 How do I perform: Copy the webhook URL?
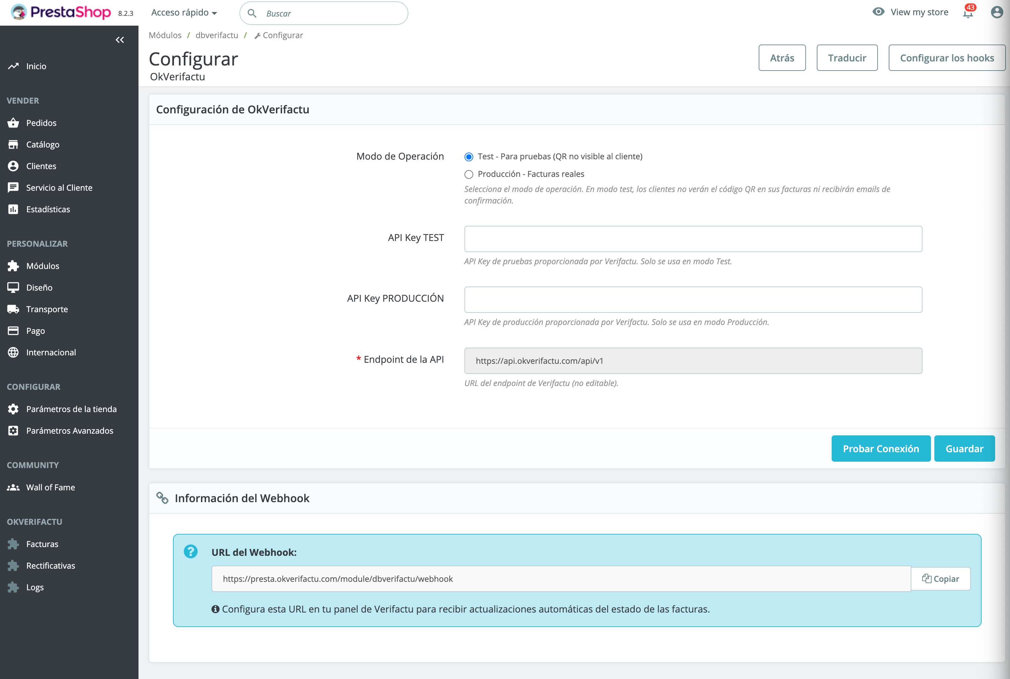[x=941, y=578]
